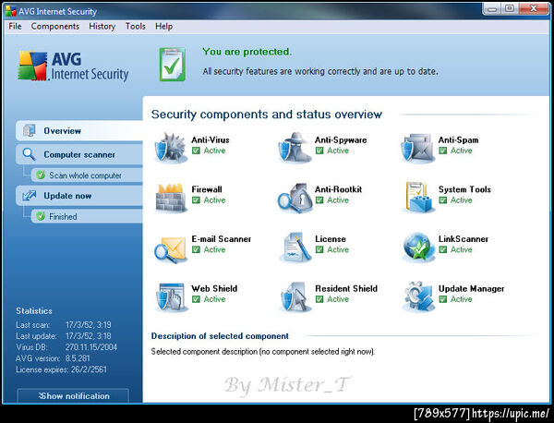Screen dimensions: 554x423
Task: Click the Virus DB value 270.11.15/2004
Action: [x=91, y=347]
